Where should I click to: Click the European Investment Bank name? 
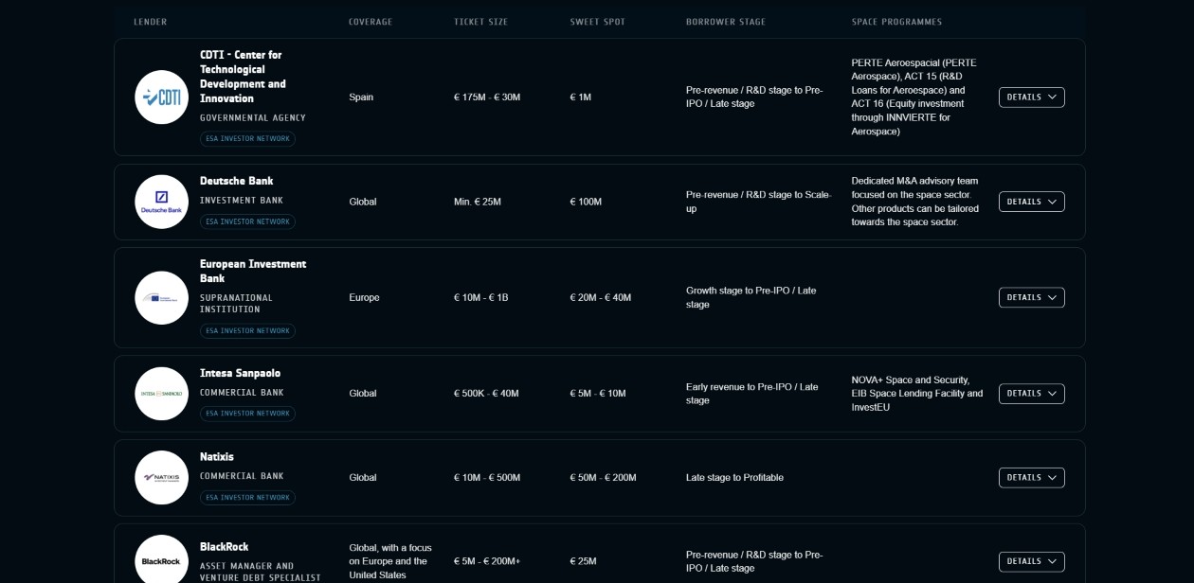click(253, 272)
